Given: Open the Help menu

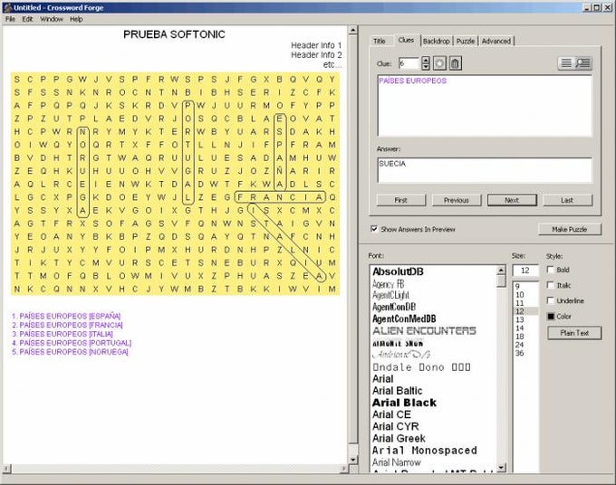Looking at the screenshot, I should pos(76,19).
